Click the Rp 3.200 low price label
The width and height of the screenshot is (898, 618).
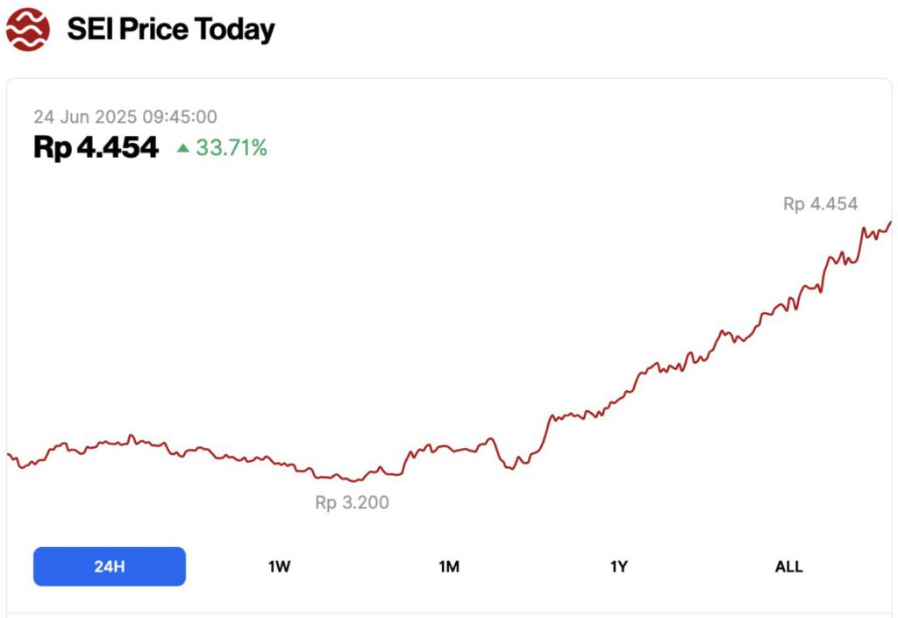(x=352, y=503)
